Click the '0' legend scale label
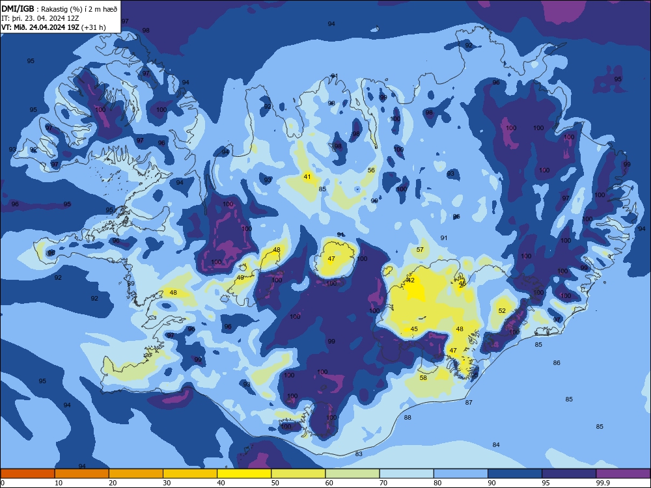The width and height of the screenshot is (651, 488). click(3, 483)
